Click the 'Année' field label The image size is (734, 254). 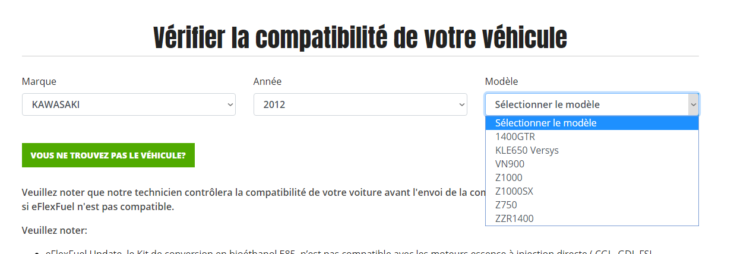pyautogui.click(x=267, y=81)
